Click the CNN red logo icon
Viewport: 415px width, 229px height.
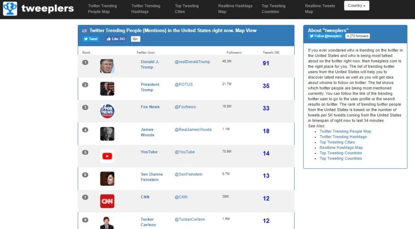[x=107, y=201]
